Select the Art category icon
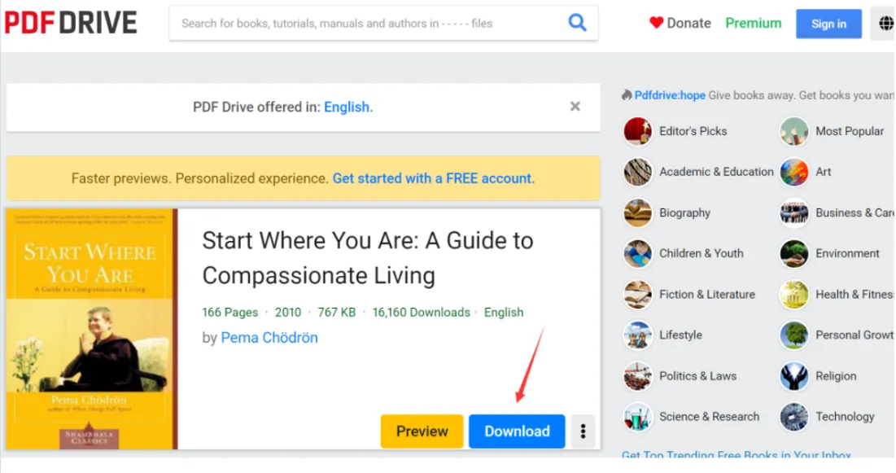 coord(793,172)
